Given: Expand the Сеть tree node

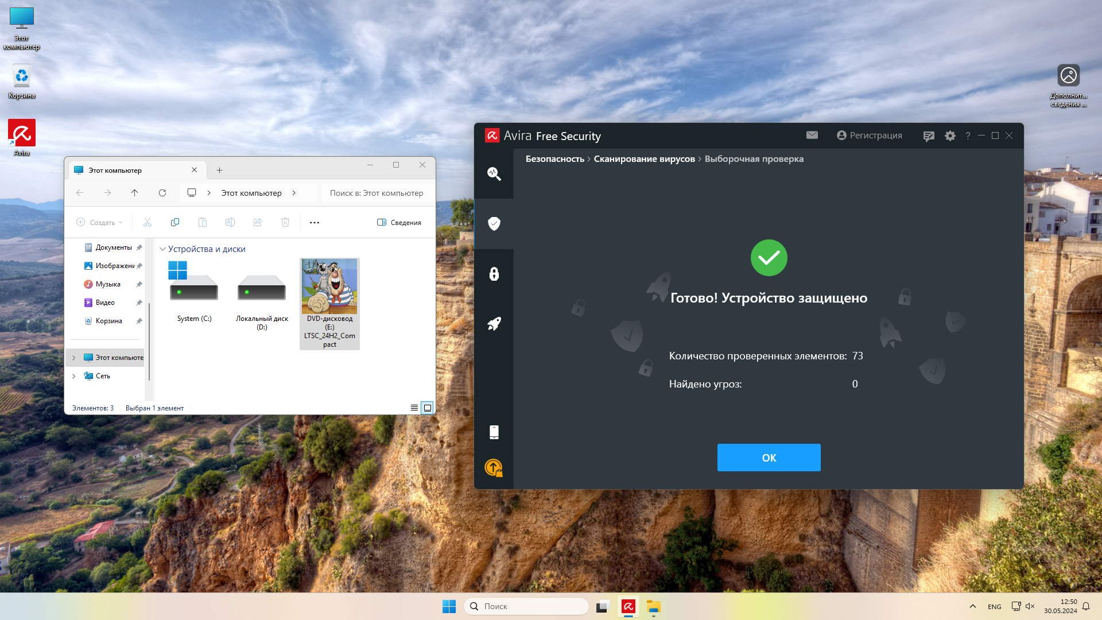Looking at the screenshot, I should pyautogui.click(x=73, y=376).
